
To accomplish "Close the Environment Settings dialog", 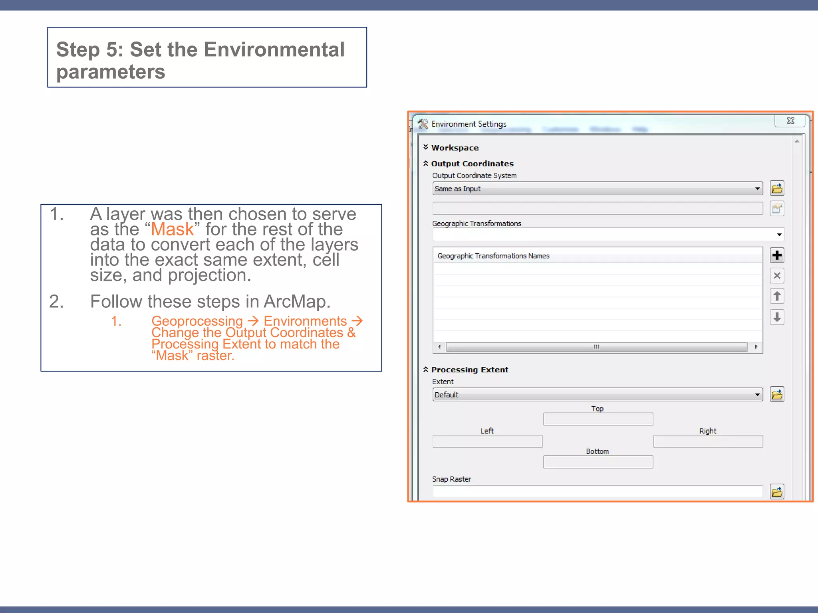I will tap(790, 121).
